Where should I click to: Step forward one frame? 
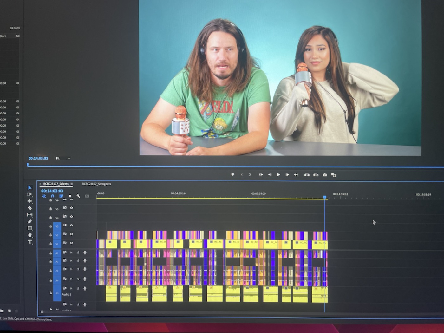coord(287,175)
